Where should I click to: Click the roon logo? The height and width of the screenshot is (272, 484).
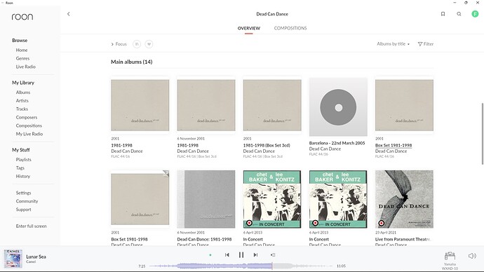click(22, 17)
